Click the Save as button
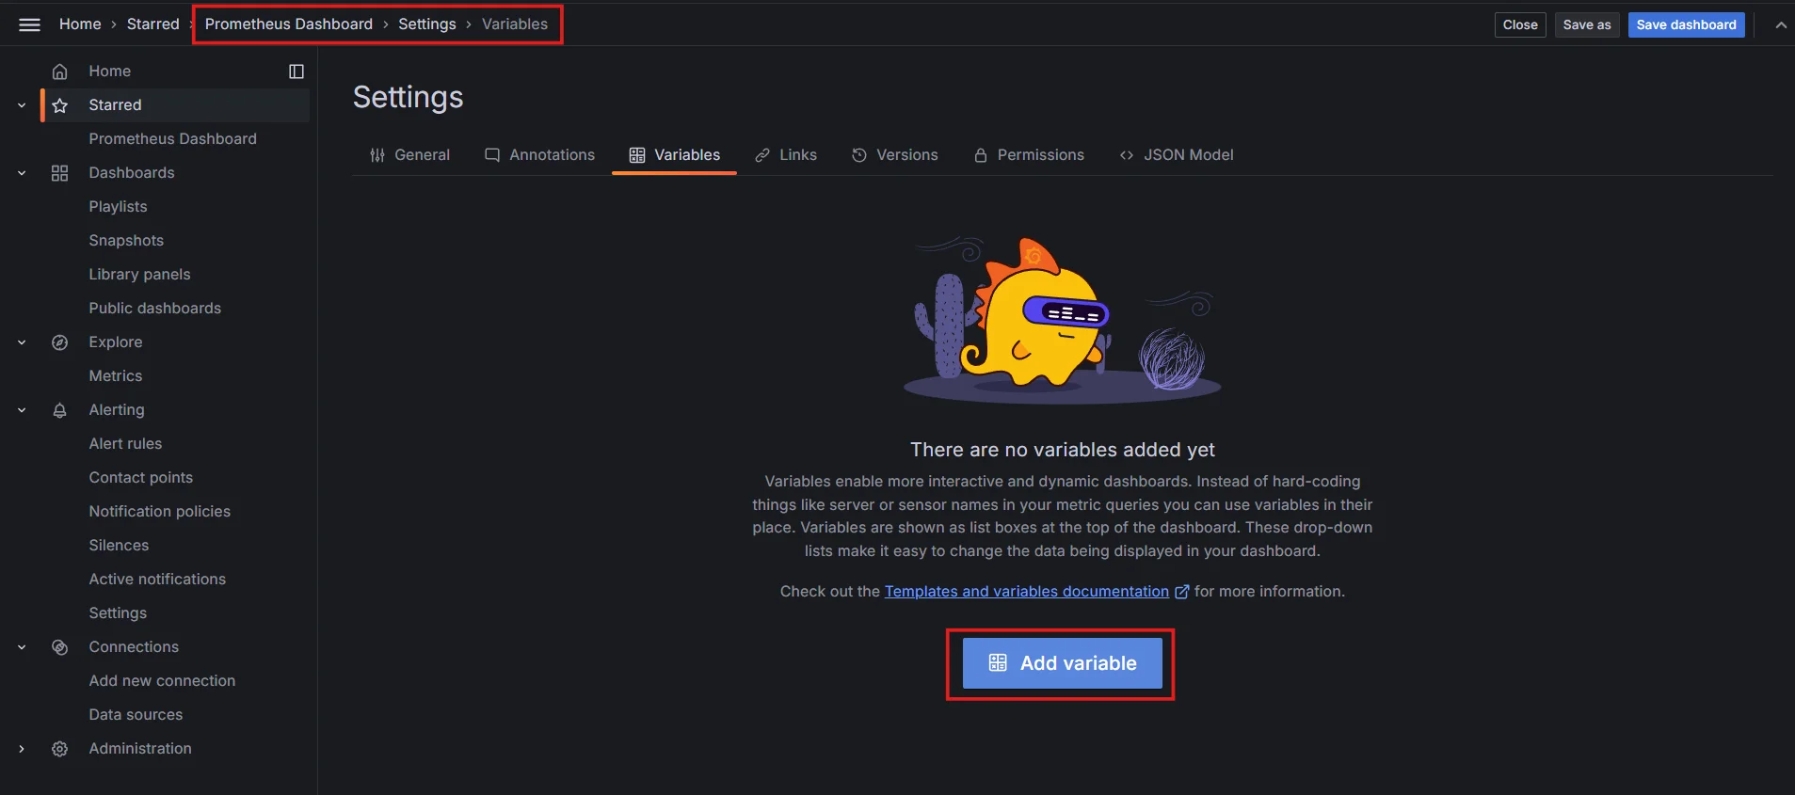Image resolution: width=1795 pixels, height=795 pixels. tap(1586, 25)
